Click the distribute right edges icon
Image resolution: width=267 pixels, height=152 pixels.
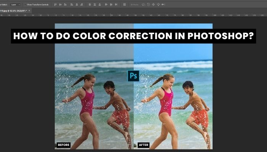tap(116, 5)
